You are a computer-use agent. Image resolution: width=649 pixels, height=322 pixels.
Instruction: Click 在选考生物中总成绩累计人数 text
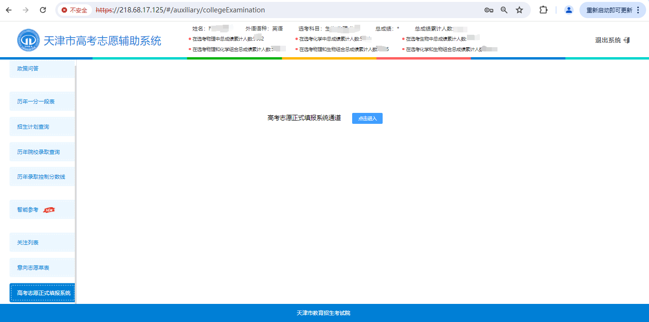(x=436, y=39)
